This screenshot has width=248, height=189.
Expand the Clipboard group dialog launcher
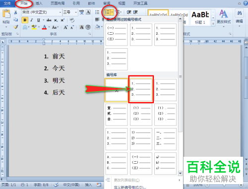tap(17, 34)
